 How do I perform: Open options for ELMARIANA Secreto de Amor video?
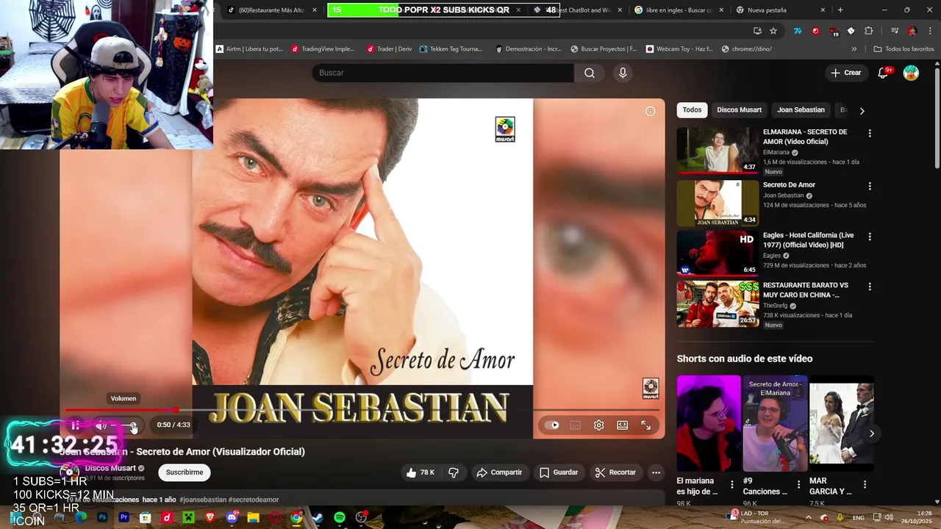pyautogui.click(x=870, y=134)
